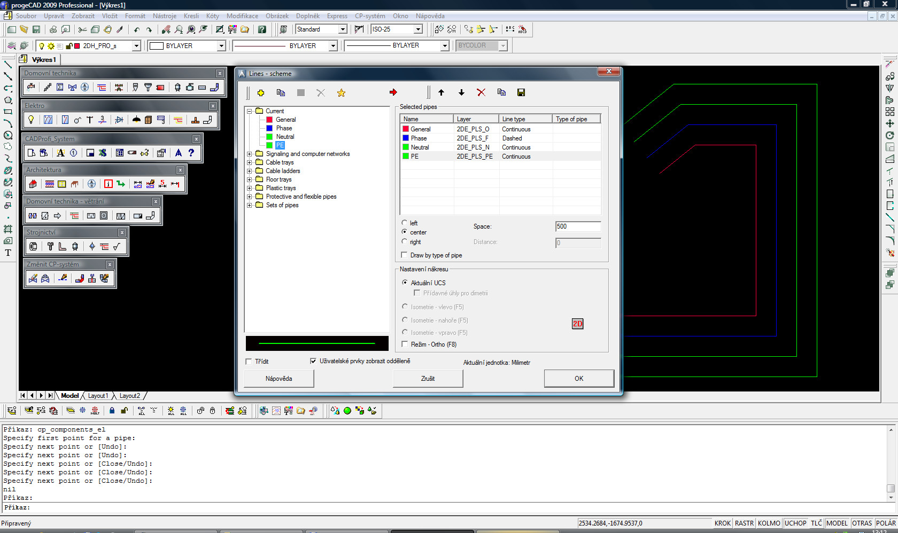The height and width of the screenshot is (533, 898).
Task: Click the Space input field showing 500
Action: pos(578,226)
